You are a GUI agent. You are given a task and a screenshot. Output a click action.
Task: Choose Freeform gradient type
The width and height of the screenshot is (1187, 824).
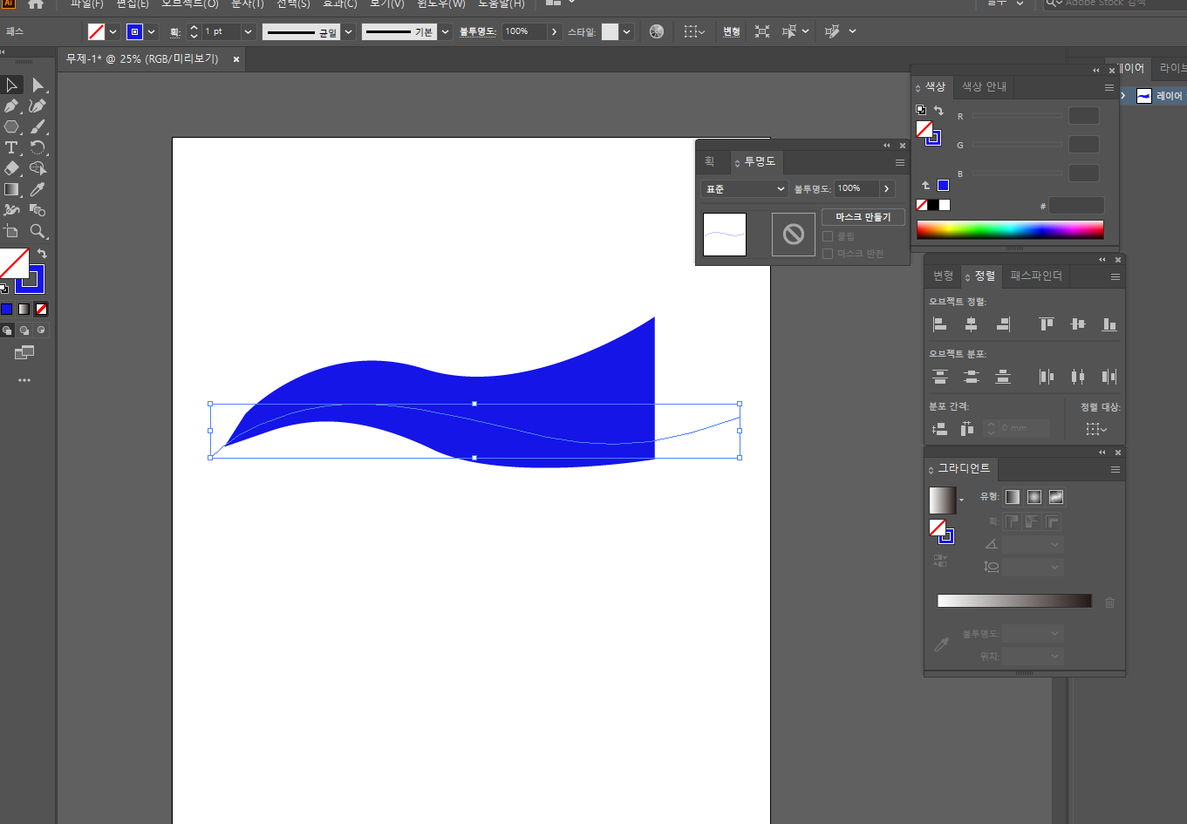coord(1056,497)
